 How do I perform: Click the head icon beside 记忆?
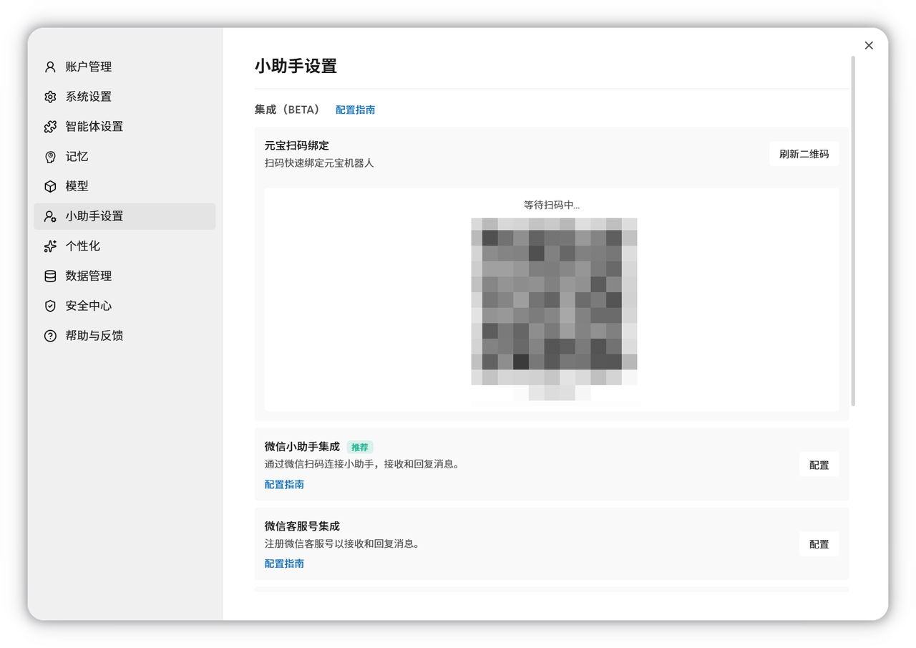coord(50,157)
